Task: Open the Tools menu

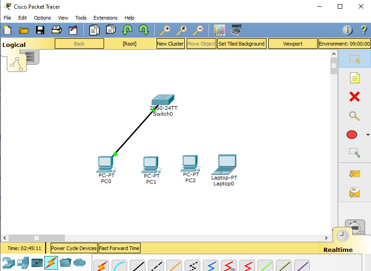Action: coord(81,18)
